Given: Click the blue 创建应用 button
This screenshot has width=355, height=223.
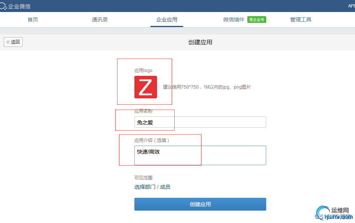Looking at the screenshot, I should pos(200,204).
